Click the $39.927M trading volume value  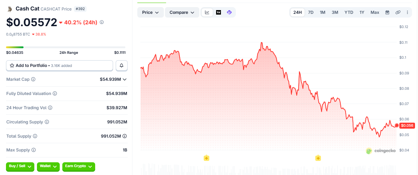tap(117, 108)
